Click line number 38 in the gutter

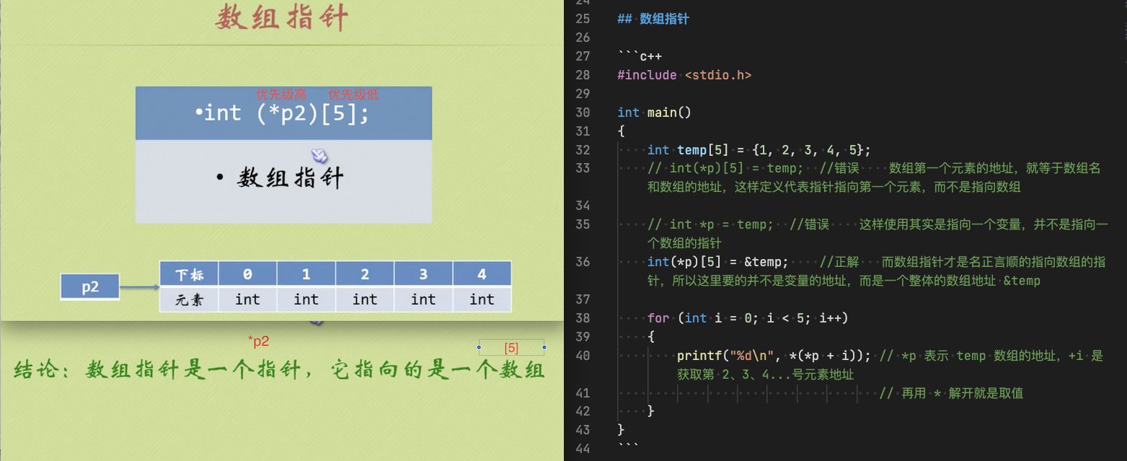point(583,318)
